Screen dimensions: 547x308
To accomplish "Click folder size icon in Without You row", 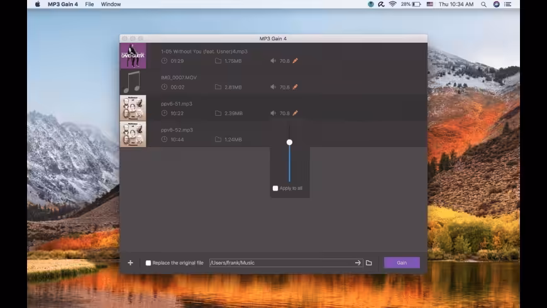I will coord(218,61).
